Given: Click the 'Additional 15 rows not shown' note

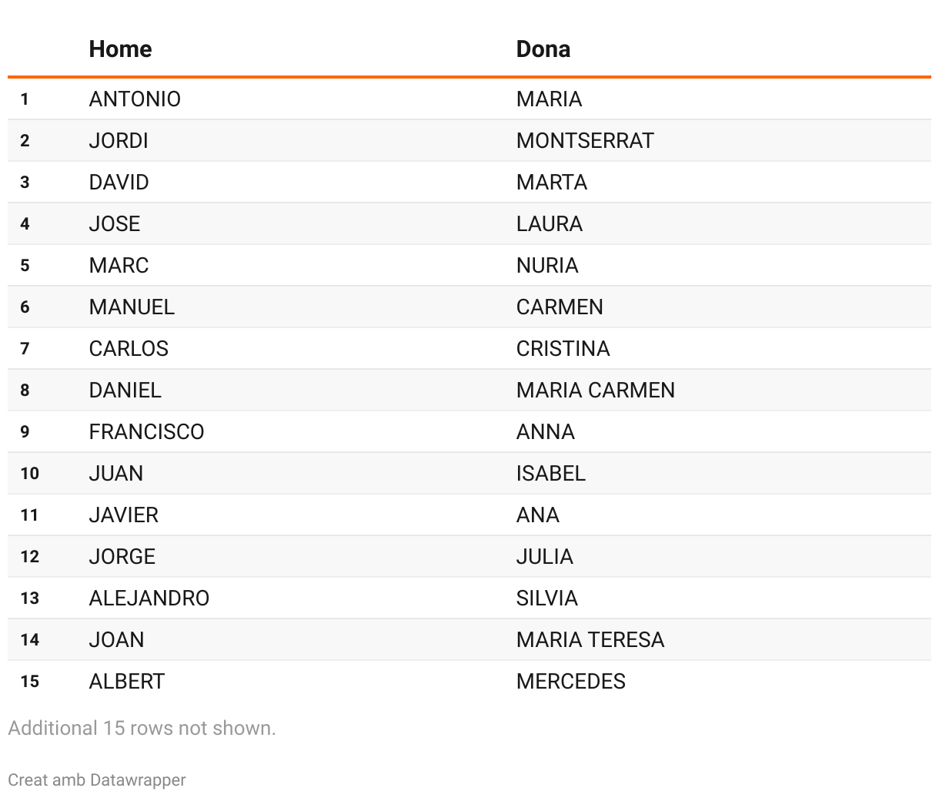Looking at the screenshot, I should tap(142, 728).
